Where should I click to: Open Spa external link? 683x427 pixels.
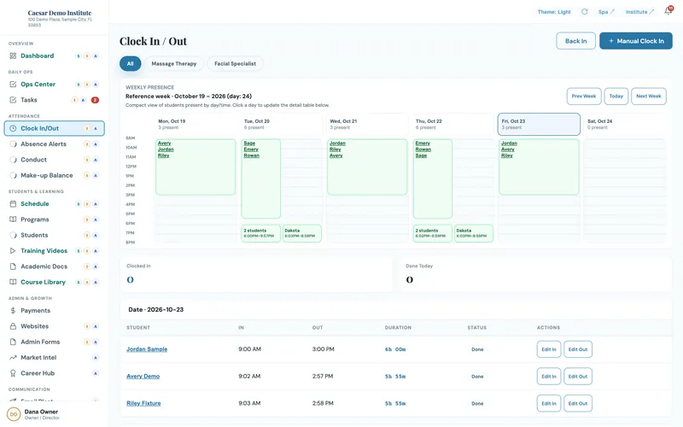pos(606,12)
